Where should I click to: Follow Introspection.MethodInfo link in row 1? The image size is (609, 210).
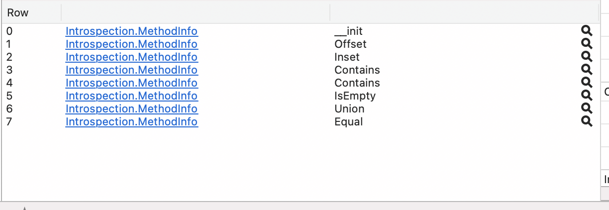tap(131, 44)
